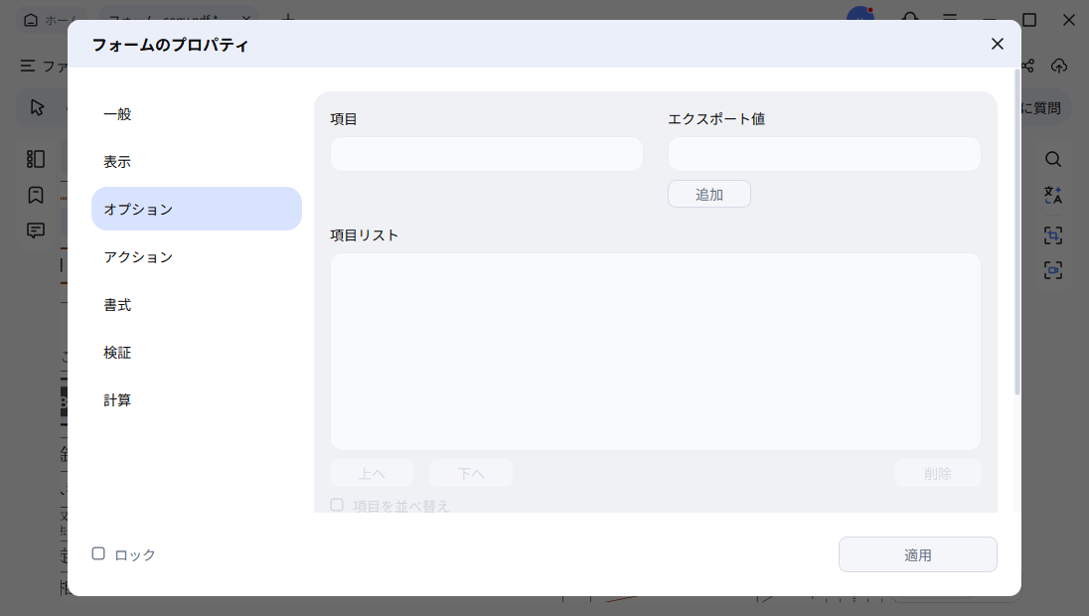Enable the ロック checkbox
The width and height of the screenshot is (1089, 616).
pos(97,553)
